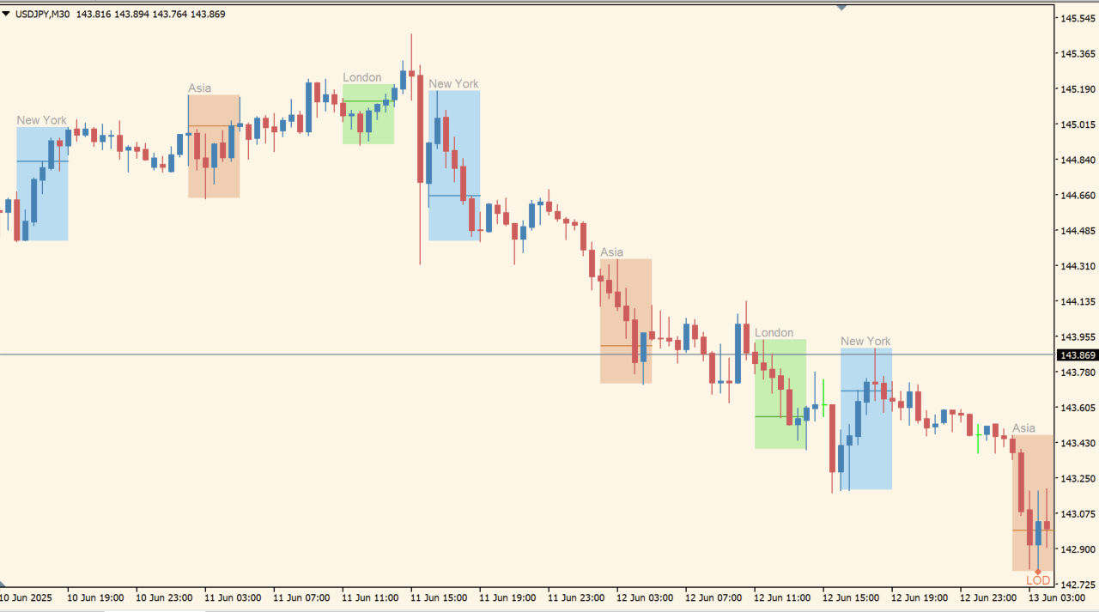This screenshot has height=612, width=1099.
Task: Click the 11 Jun 03:00 time label
Action: tap(233, 597)
